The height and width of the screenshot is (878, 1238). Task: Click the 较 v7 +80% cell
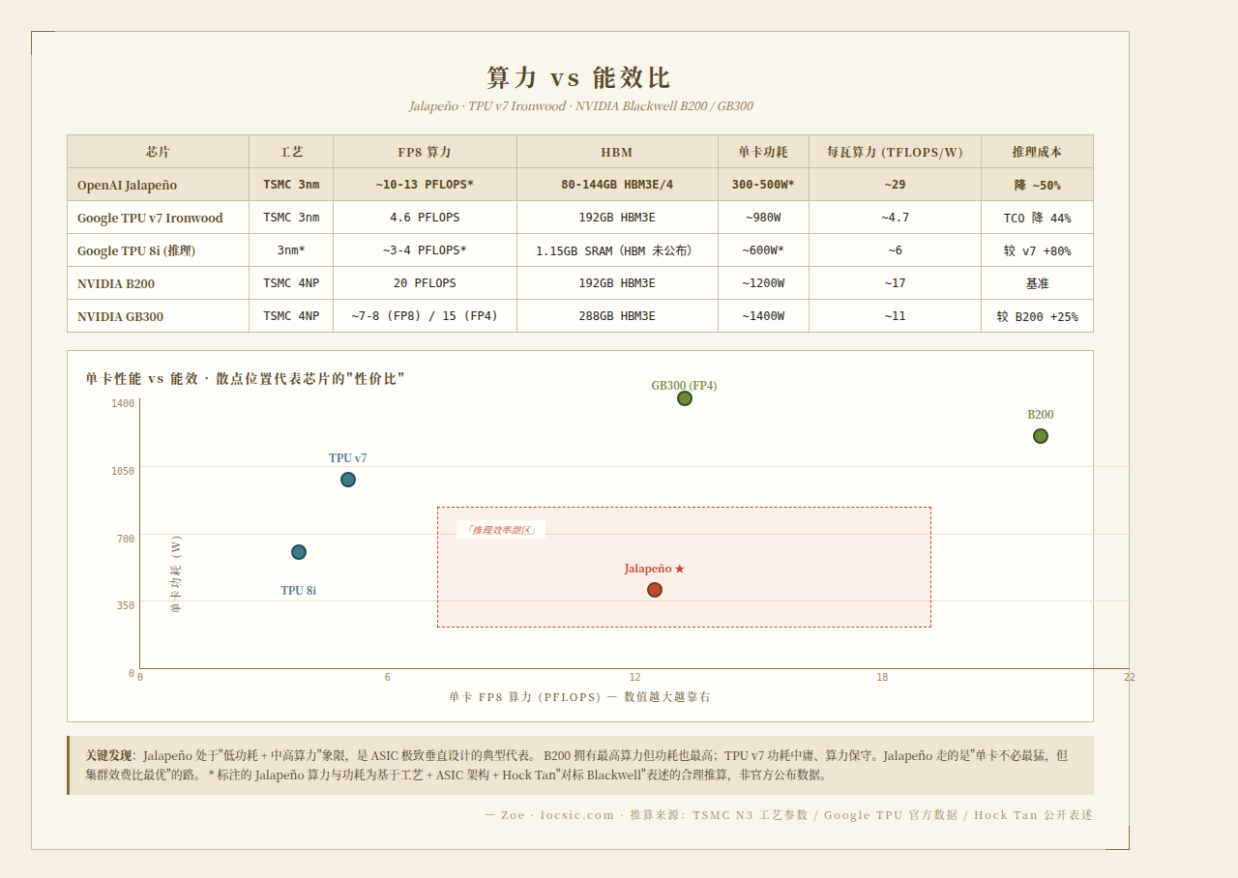pos(1037,250)
